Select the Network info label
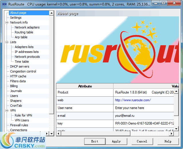 (19, 22)
